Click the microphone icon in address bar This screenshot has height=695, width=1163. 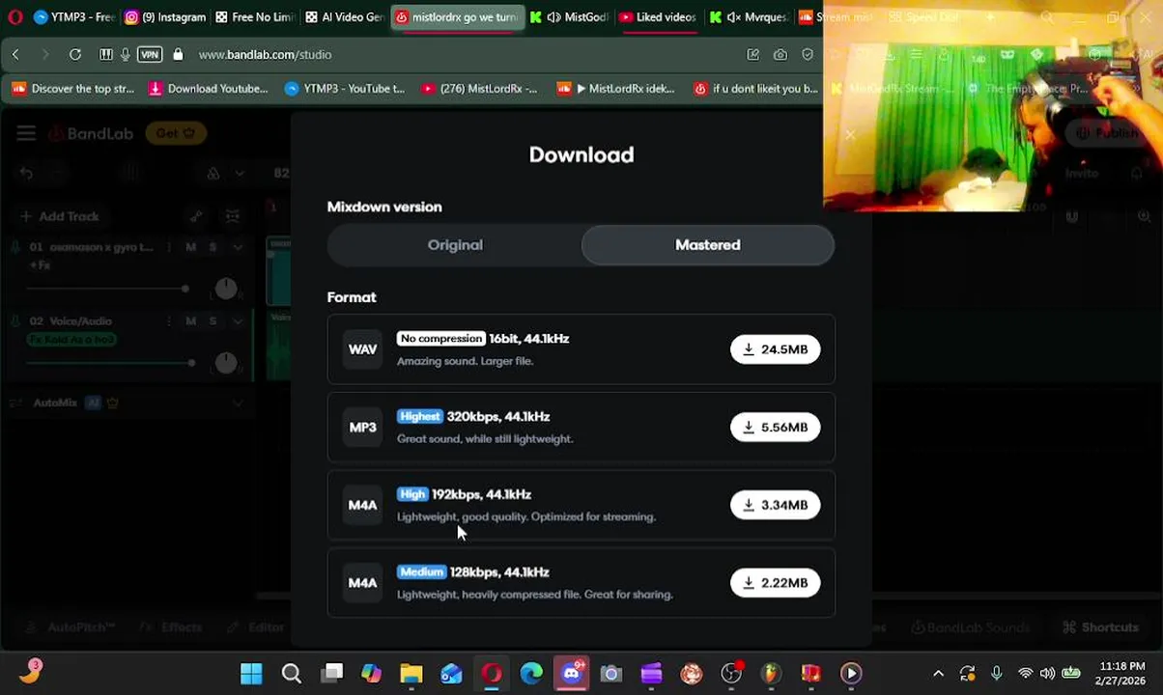point(125,55)
